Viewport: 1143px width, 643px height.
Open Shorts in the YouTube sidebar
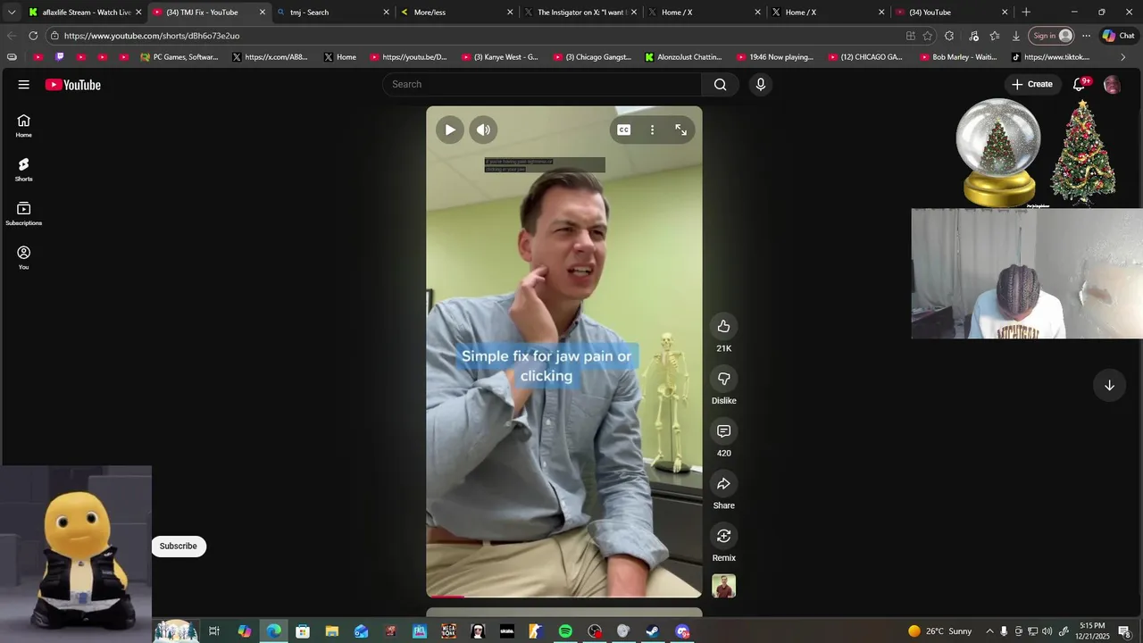[x=24, y=170]
